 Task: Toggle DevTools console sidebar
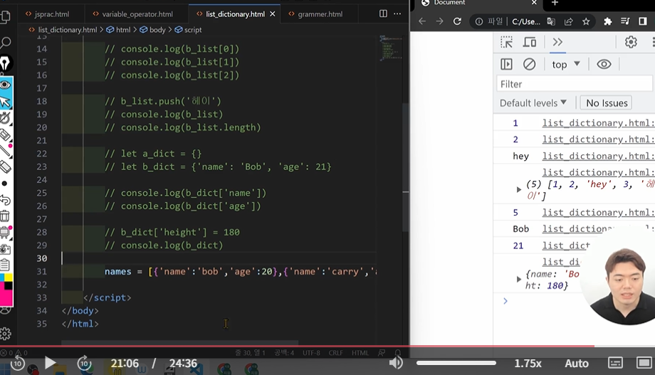[506, 64]
